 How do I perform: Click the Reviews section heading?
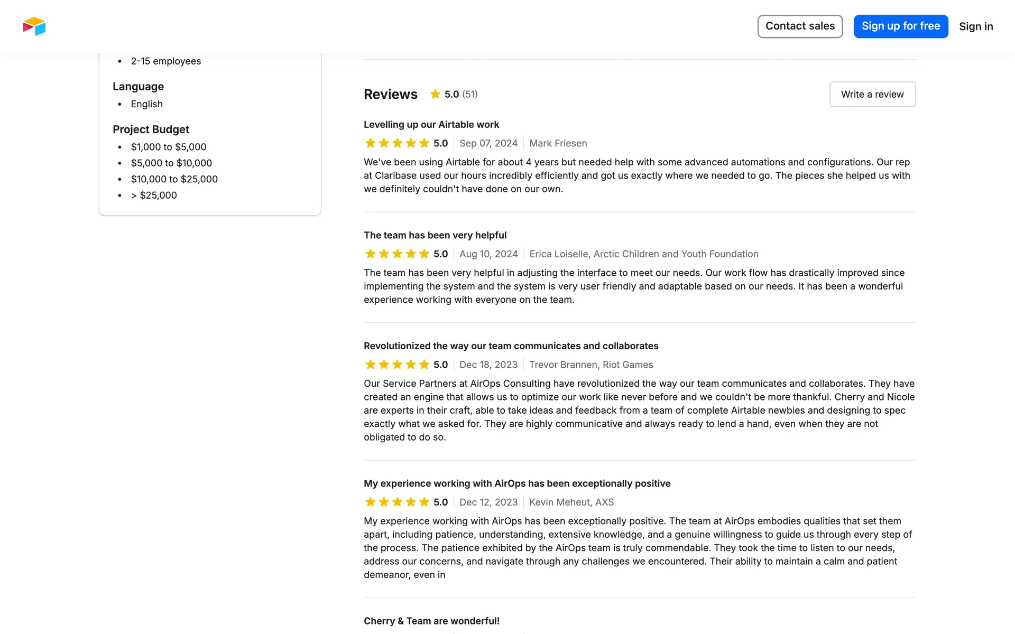click(x=391, y=94)
